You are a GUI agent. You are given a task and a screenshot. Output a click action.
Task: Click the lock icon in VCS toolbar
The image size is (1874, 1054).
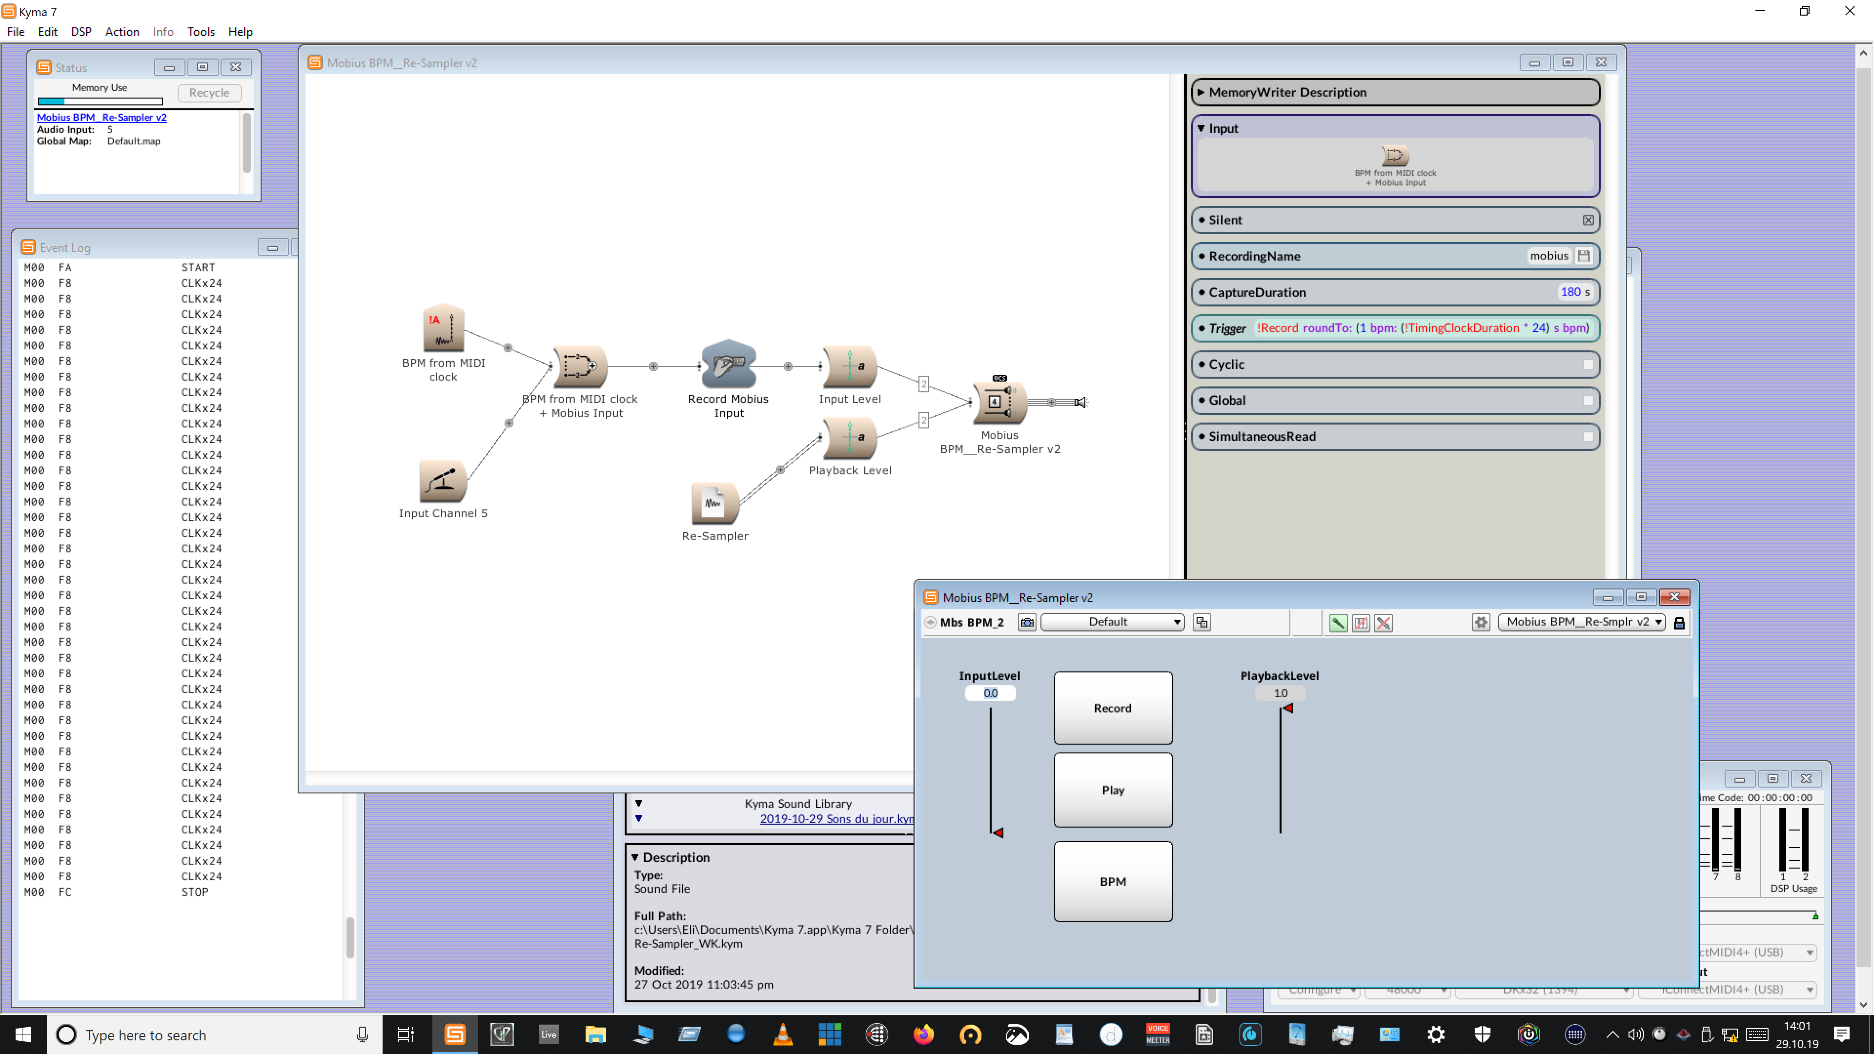click(x=1679, y=623)
